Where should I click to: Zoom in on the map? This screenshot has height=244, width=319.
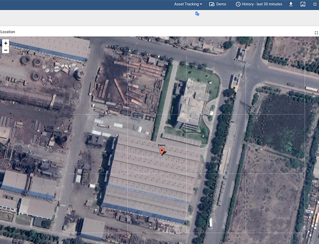click(x=6, y=43)
